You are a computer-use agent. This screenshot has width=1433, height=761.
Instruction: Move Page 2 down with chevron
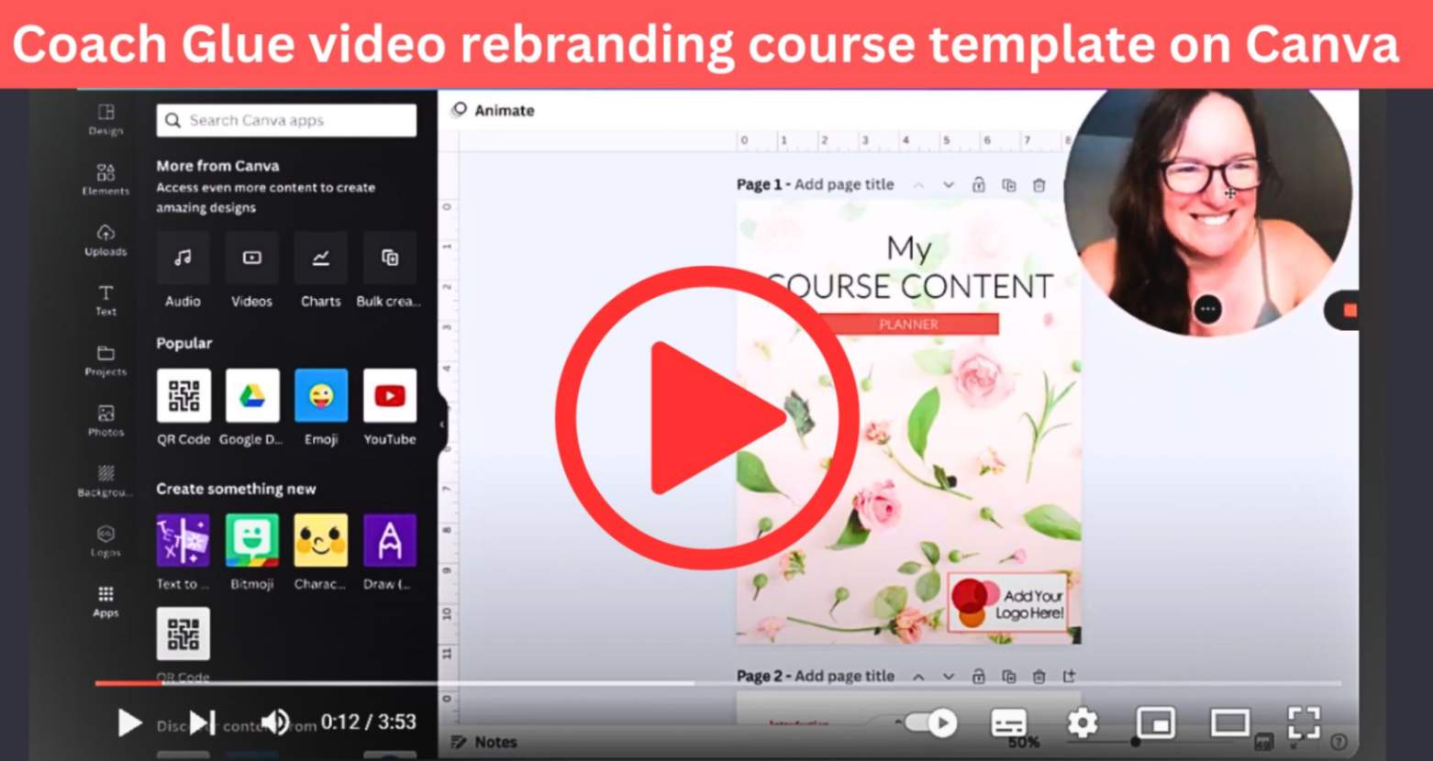point(949,677)
